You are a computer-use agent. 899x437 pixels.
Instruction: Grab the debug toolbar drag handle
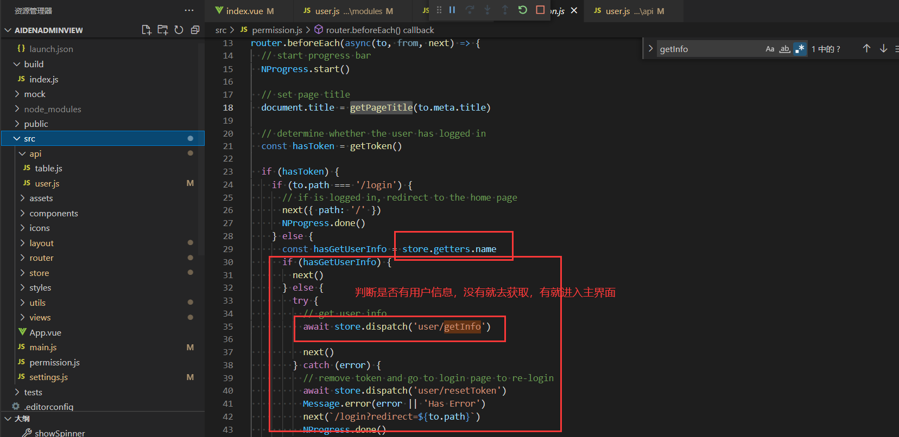[x=439, y=10]
